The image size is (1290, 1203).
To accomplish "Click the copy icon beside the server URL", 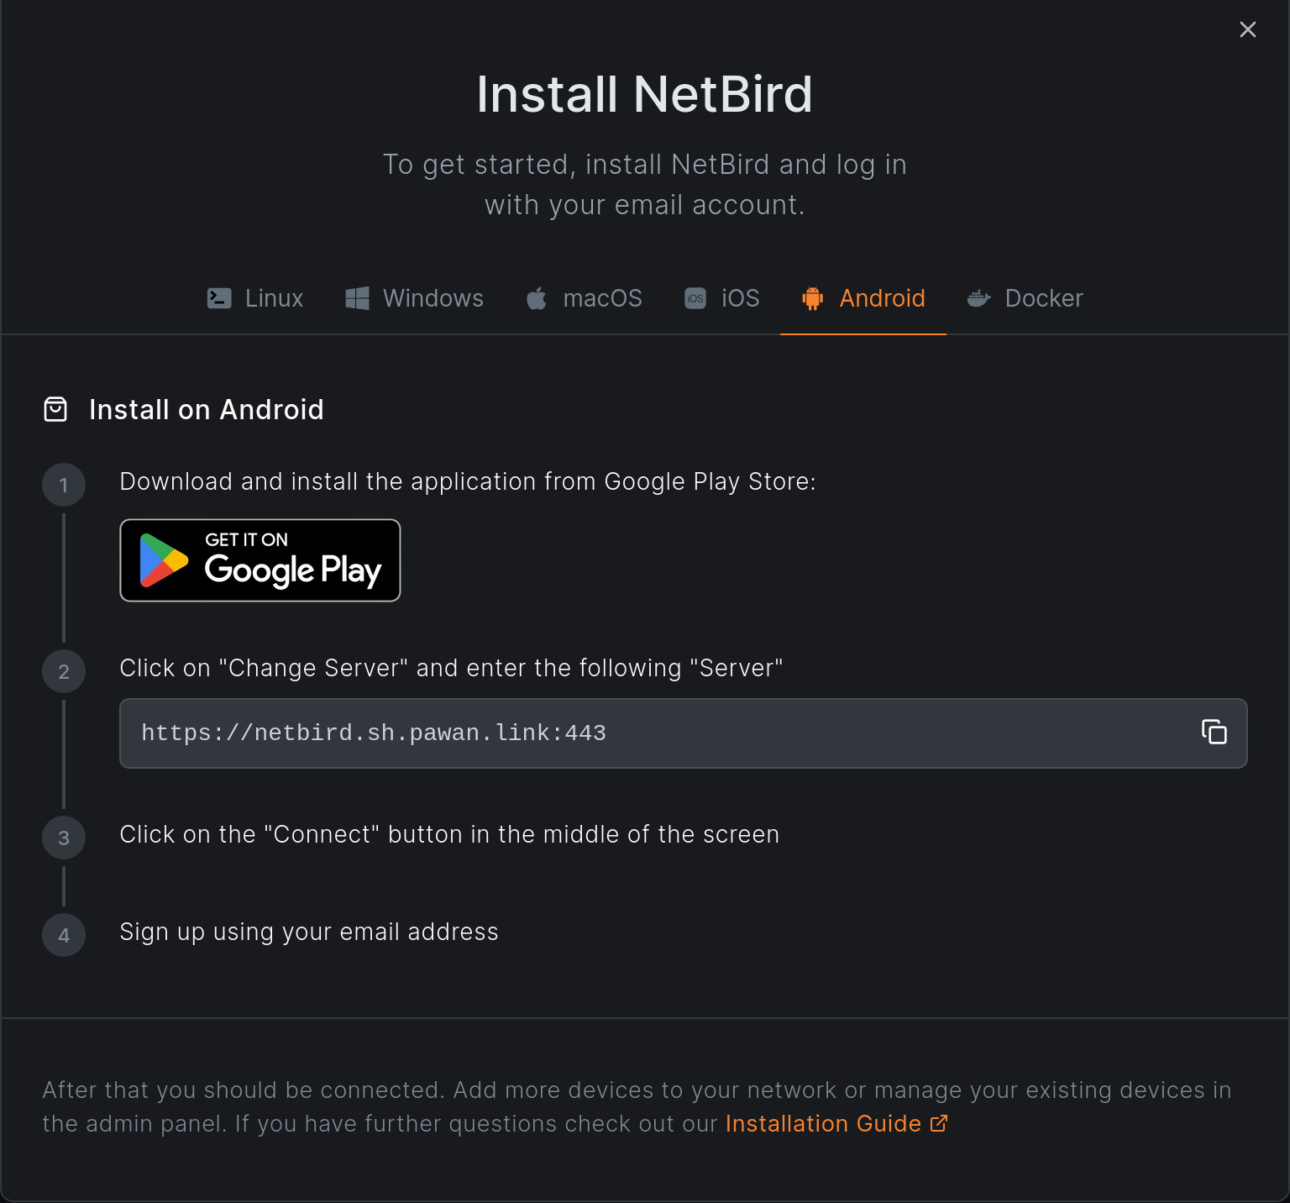I will click(x=1214, y=733).
